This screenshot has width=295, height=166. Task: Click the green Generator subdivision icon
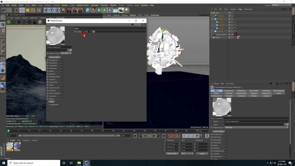pyautogui.click(x=99, y=10)
